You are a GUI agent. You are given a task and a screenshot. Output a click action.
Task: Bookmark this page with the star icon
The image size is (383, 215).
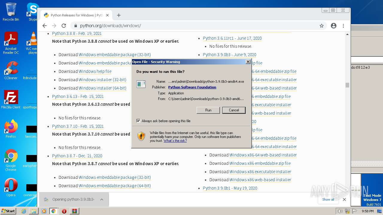[322, 26]
